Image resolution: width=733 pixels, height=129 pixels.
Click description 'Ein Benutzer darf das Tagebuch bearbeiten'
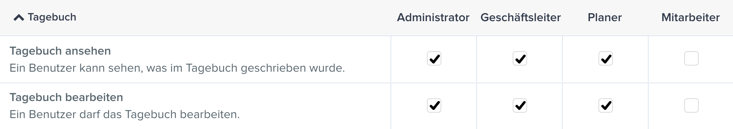125,114
